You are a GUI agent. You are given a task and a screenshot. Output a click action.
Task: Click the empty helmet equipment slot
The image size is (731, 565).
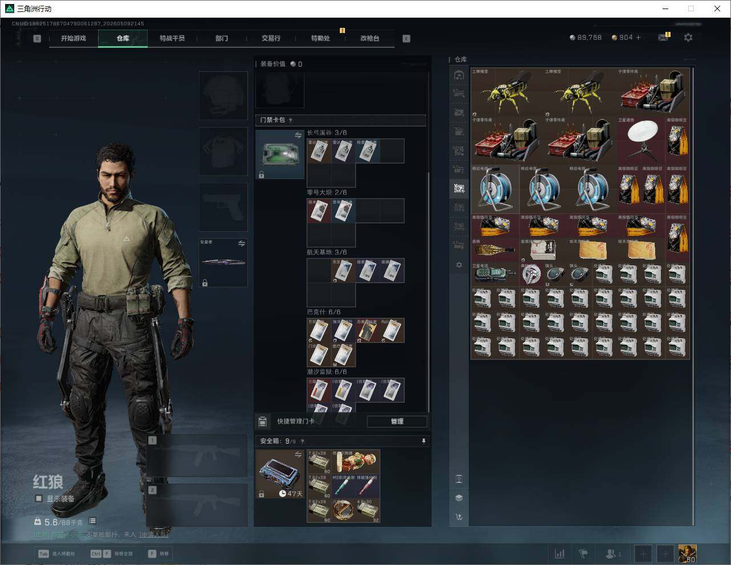[x=223, y=95]
